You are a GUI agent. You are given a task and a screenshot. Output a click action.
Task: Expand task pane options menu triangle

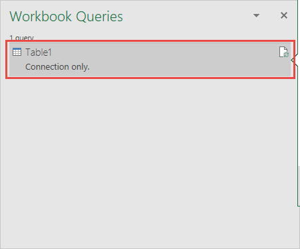[256, 15]
